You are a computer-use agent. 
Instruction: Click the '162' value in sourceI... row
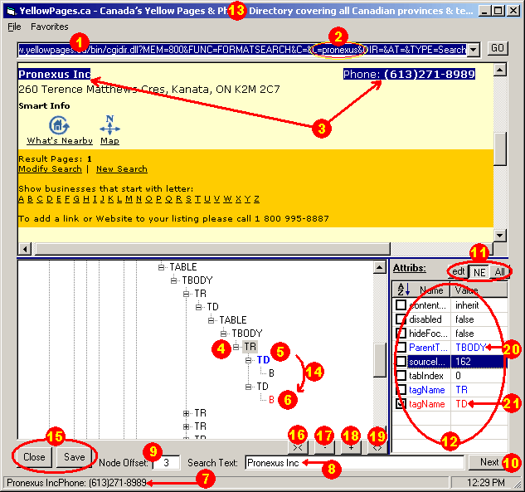coord(463,362)
